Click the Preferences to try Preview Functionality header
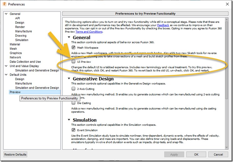Viewport: 233px width, 162px height. (x=145, y=14)
